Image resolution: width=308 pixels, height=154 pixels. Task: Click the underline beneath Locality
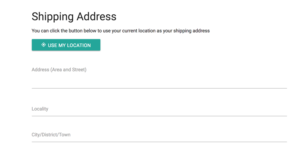[159, 116]
